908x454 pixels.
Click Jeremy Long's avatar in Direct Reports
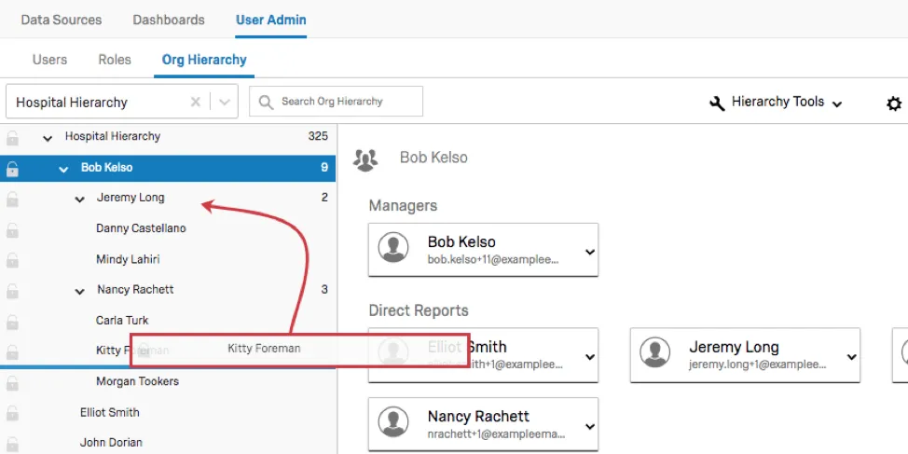[x=656, y=354]
